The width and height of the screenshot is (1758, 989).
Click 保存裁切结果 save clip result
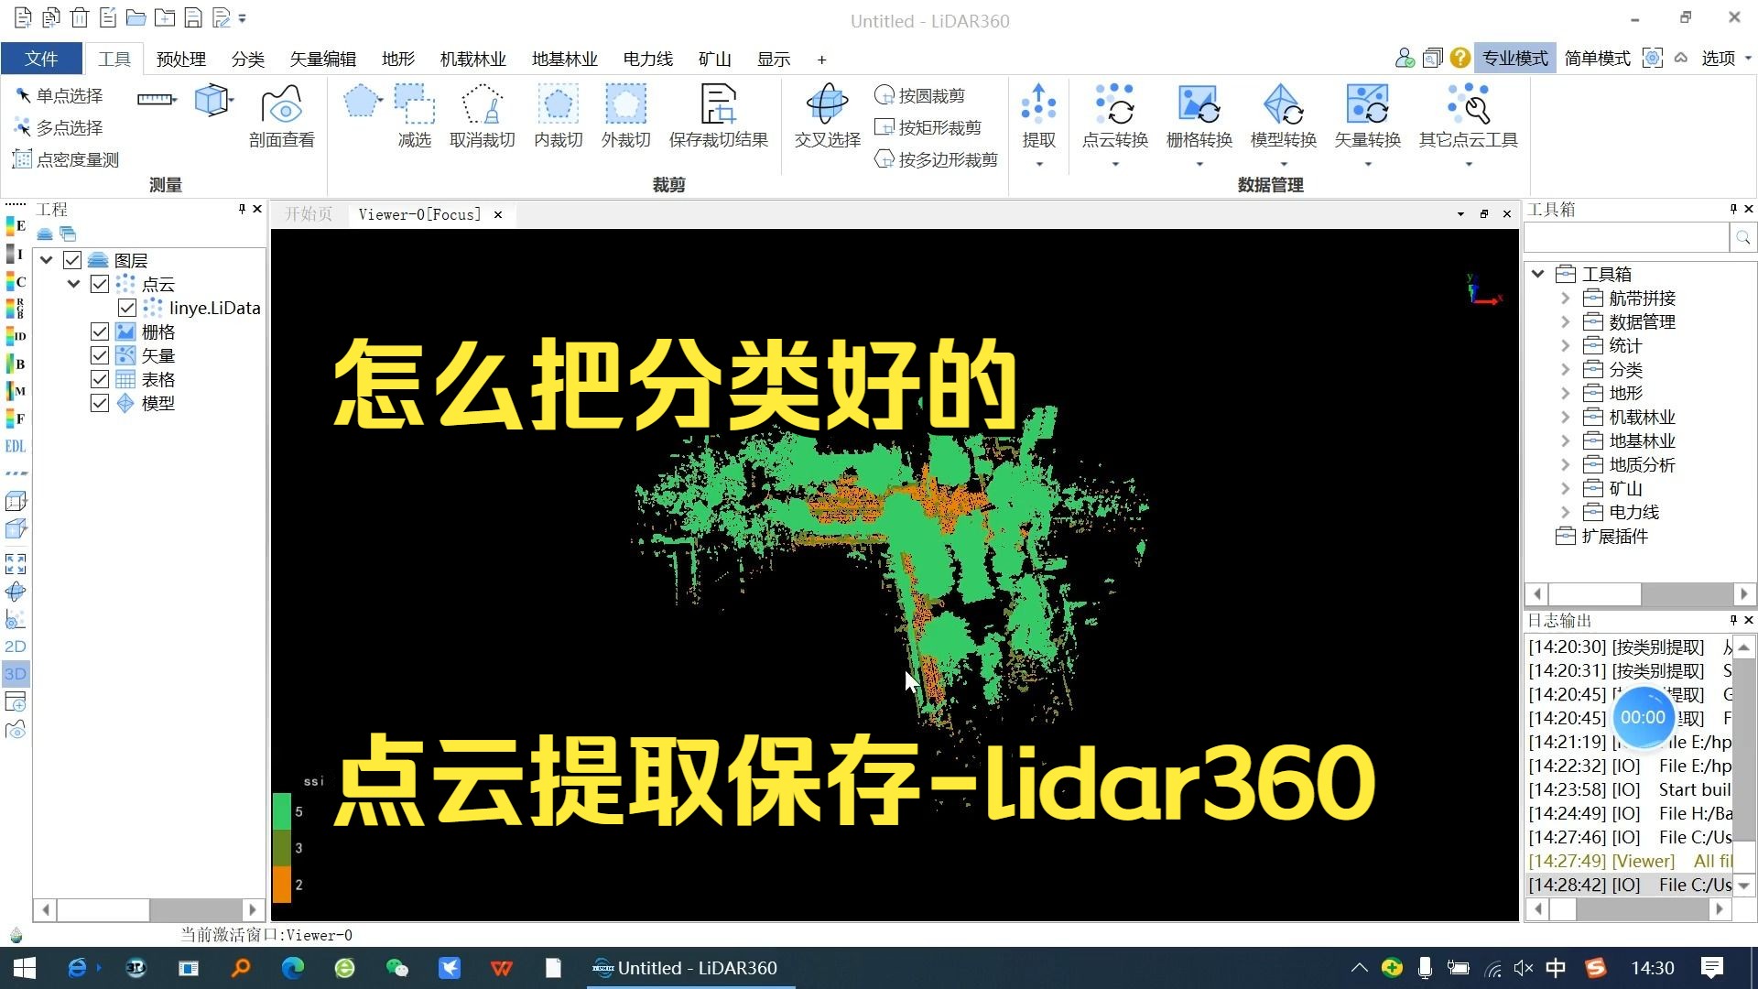(718, 116)
